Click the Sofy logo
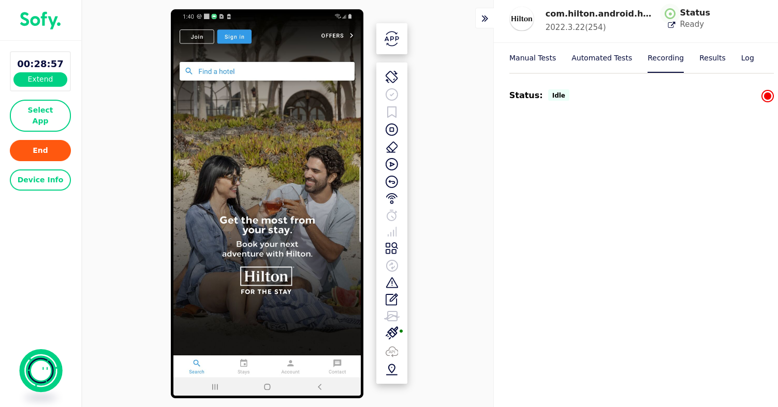The height and width of the screenshot is (407, 778). coord(40,20)
